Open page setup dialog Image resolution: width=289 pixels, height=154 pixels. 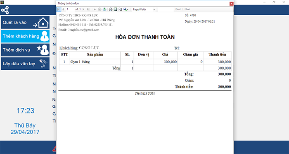pos(120,9)
